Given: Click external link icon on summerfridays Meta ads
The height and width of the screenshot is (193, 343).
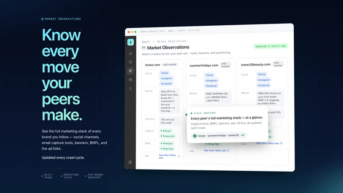Looking at the screenshot, I should point(228,151).
